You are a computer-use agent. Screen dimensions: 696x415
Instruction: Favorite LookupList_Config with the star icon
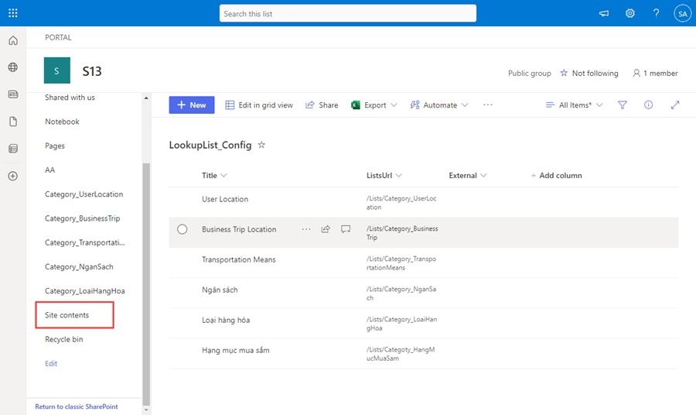261,145
